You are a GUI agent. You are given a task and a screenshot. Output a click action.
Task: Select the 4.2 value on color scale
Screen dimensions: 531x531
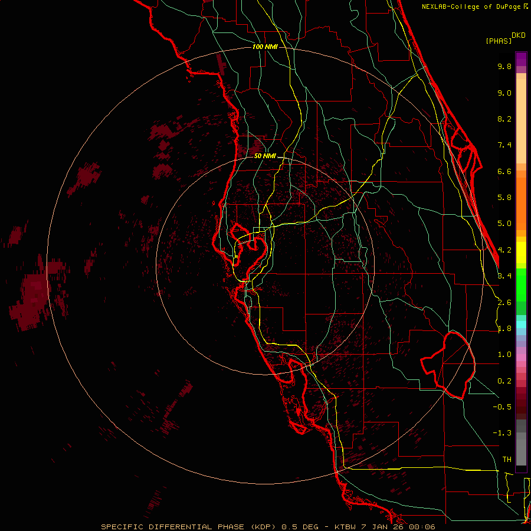click(504, 250)
